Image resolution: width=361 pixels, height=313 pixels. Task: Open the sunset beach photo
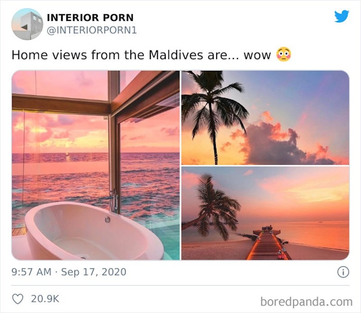tap(265, 213)
